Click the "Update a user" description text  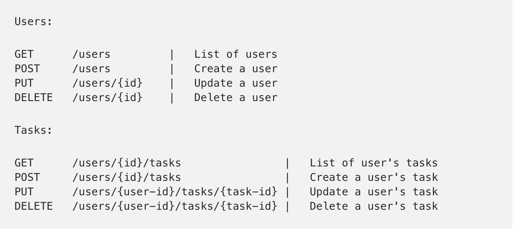coord(236,83)
